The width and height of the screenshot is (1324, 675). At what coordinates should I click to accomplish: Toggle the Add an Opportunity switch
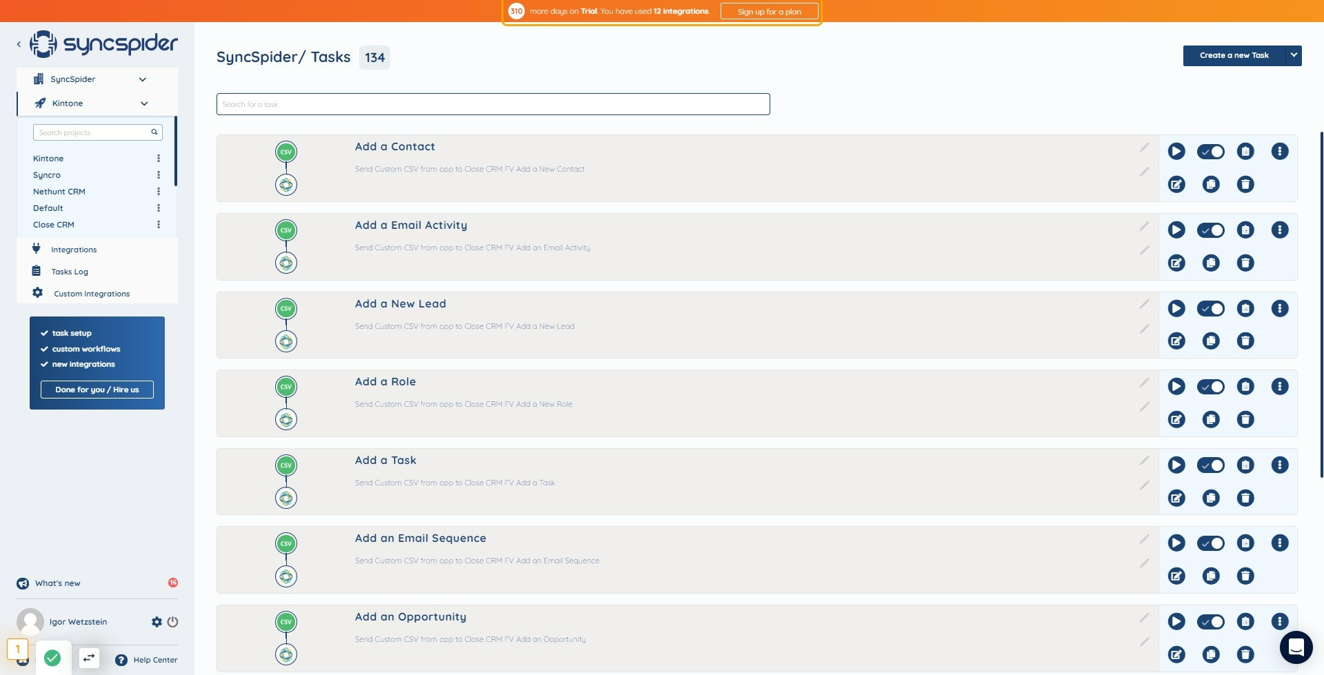coord(1211,621)
